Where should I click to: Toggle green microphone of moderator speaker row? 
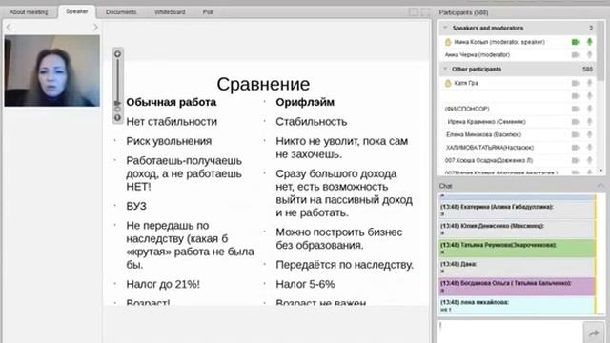click(590, 42)
